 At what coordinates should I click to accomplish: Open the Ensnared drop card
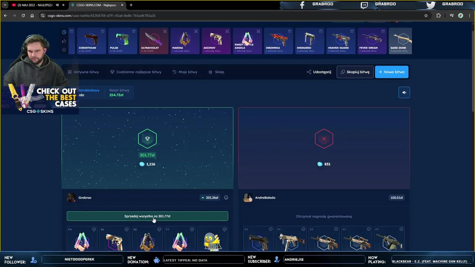[x=309, y=41]
